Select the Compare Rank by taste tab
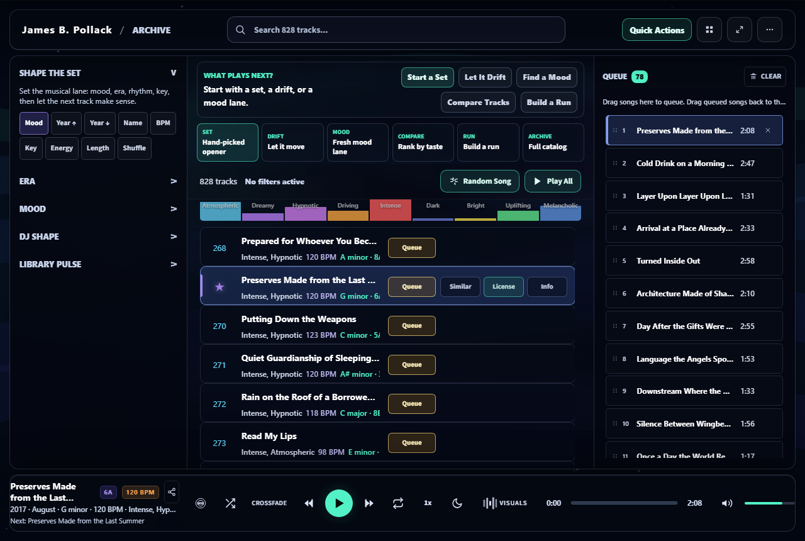The width and height of the screenshot is (805, 541). pos(423,142)
